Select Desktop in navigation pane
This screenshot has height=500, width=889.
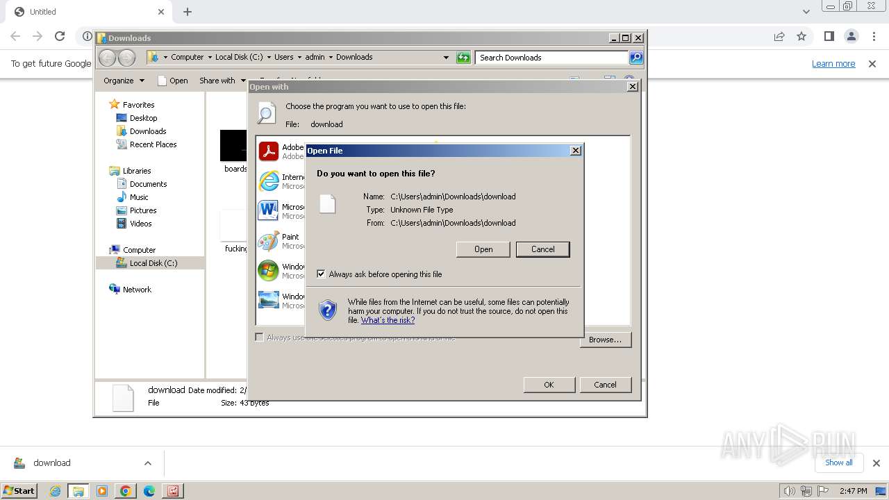pyautogui.click(x=143, y=118)
